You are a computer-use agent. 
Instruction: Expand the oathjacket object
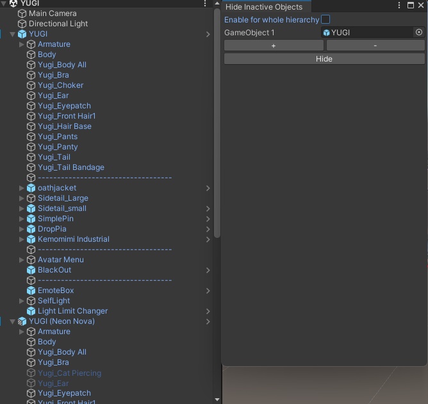pos(22,188)
